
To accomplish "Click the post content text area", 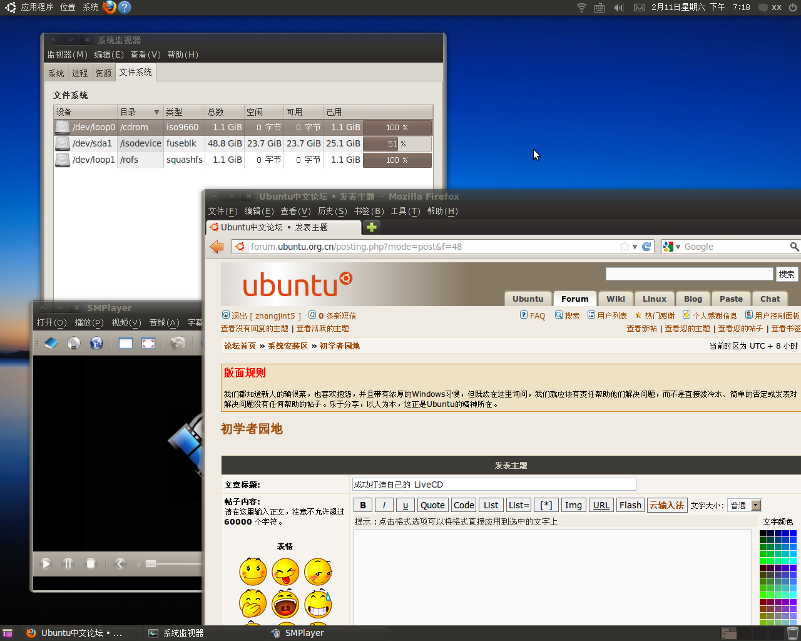I will (553, 577).
